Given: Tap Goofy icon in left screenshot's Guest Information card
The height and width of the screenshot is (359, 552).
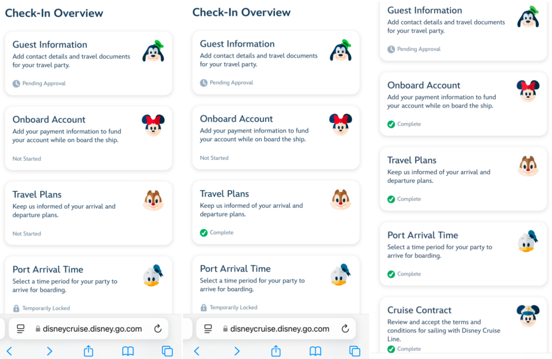Looking at the screenshot, I should pos(153,52).
